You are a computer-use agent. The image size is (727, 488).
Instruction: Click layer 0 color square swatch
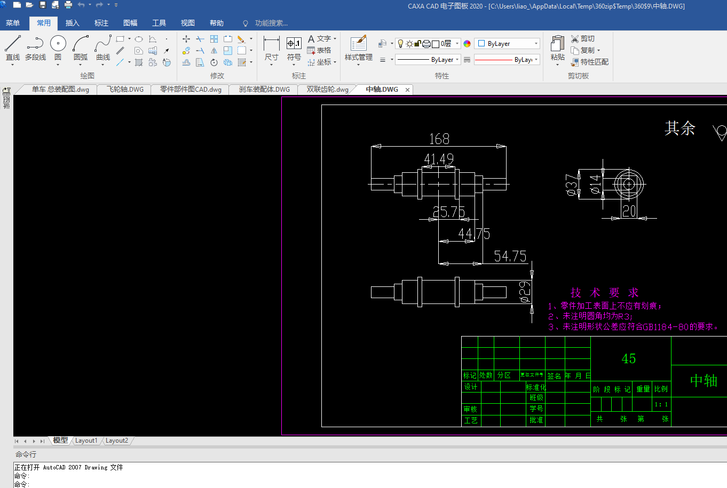(x=435, y=44)
